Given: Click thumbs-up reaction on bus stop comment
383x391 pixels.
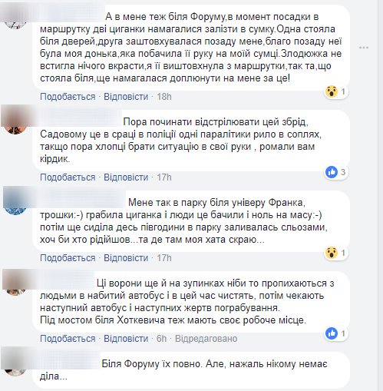Looking at the screenshot, I should tap(332, 333).
